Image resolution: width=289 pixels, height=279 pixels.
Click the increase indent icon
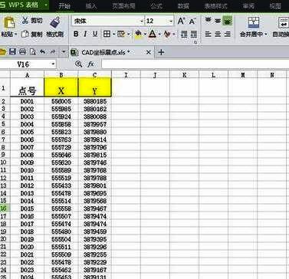click(194, 34)
